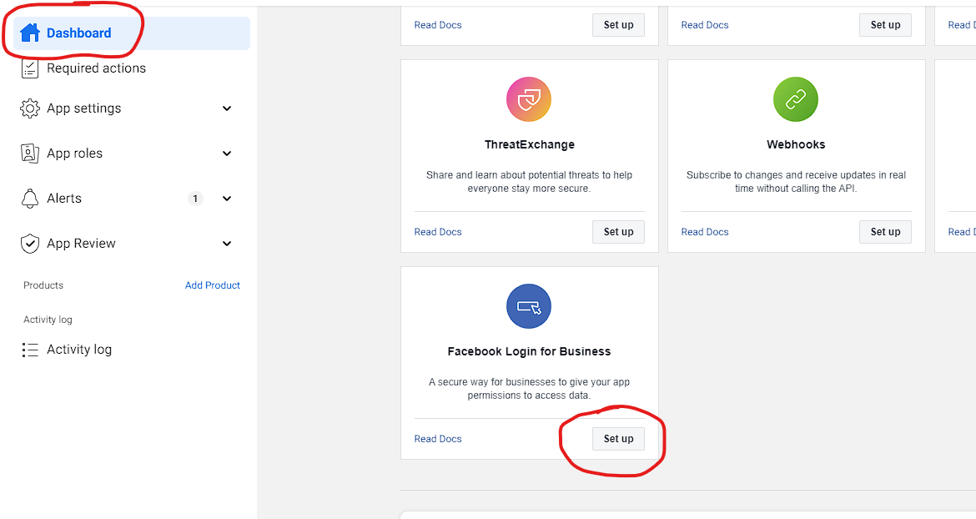Select Alerts in the sidebar

pos(64,199)
